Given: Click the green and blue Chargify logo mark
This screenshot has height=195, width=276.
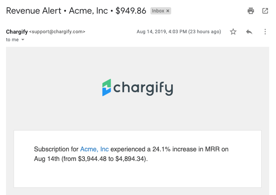Looking at the screenshot, I should [106, 87].
